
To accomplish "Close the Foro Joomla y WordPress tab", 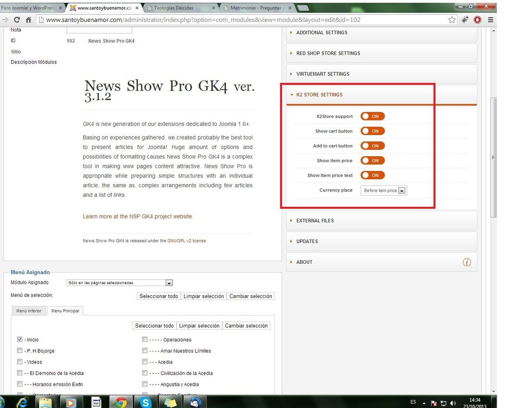I will [60, 8].
